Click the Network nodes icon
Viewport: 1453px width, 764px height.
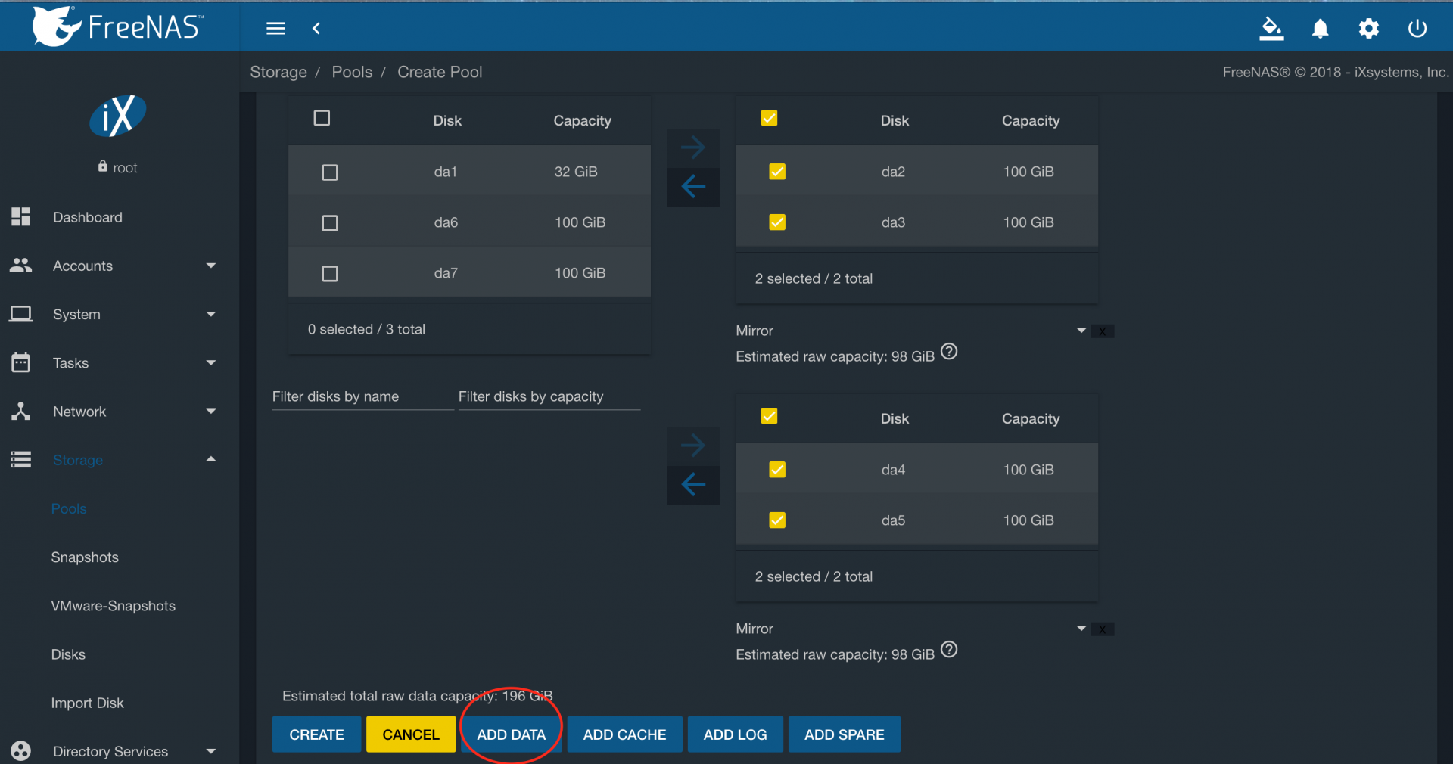(x=21, y=411)
